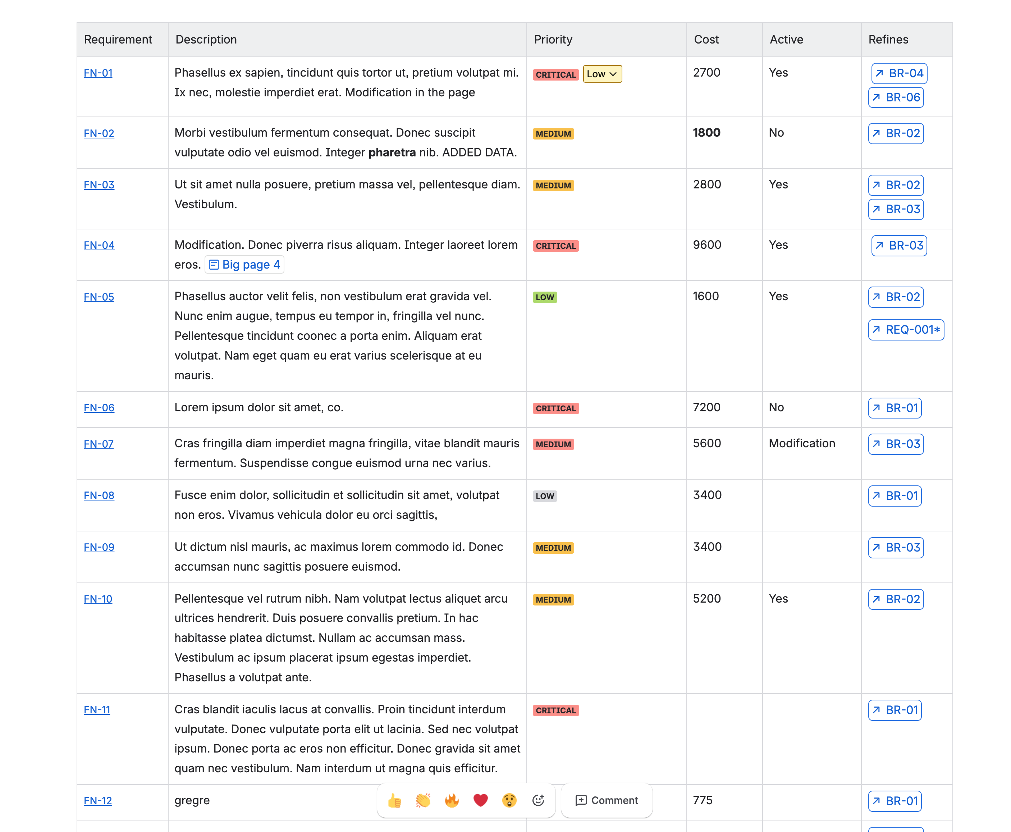Open the FN-12 requirement link
Screen dimensions: 1011x832
[98, 800]
